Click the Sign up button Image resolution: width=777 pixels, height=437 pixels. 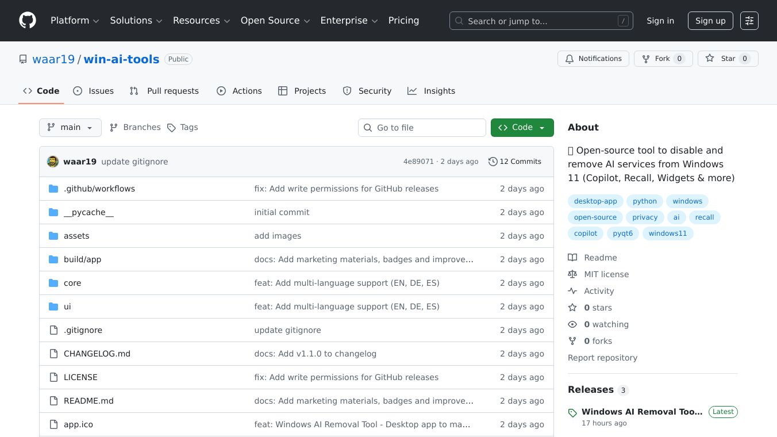(x=710, y=21)
